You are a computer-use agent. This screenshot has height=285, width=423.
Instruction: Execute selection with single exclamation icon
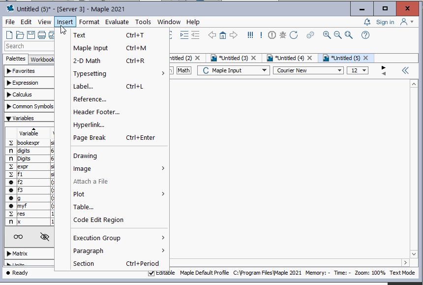pyautogui.click(x=261, y=35)
